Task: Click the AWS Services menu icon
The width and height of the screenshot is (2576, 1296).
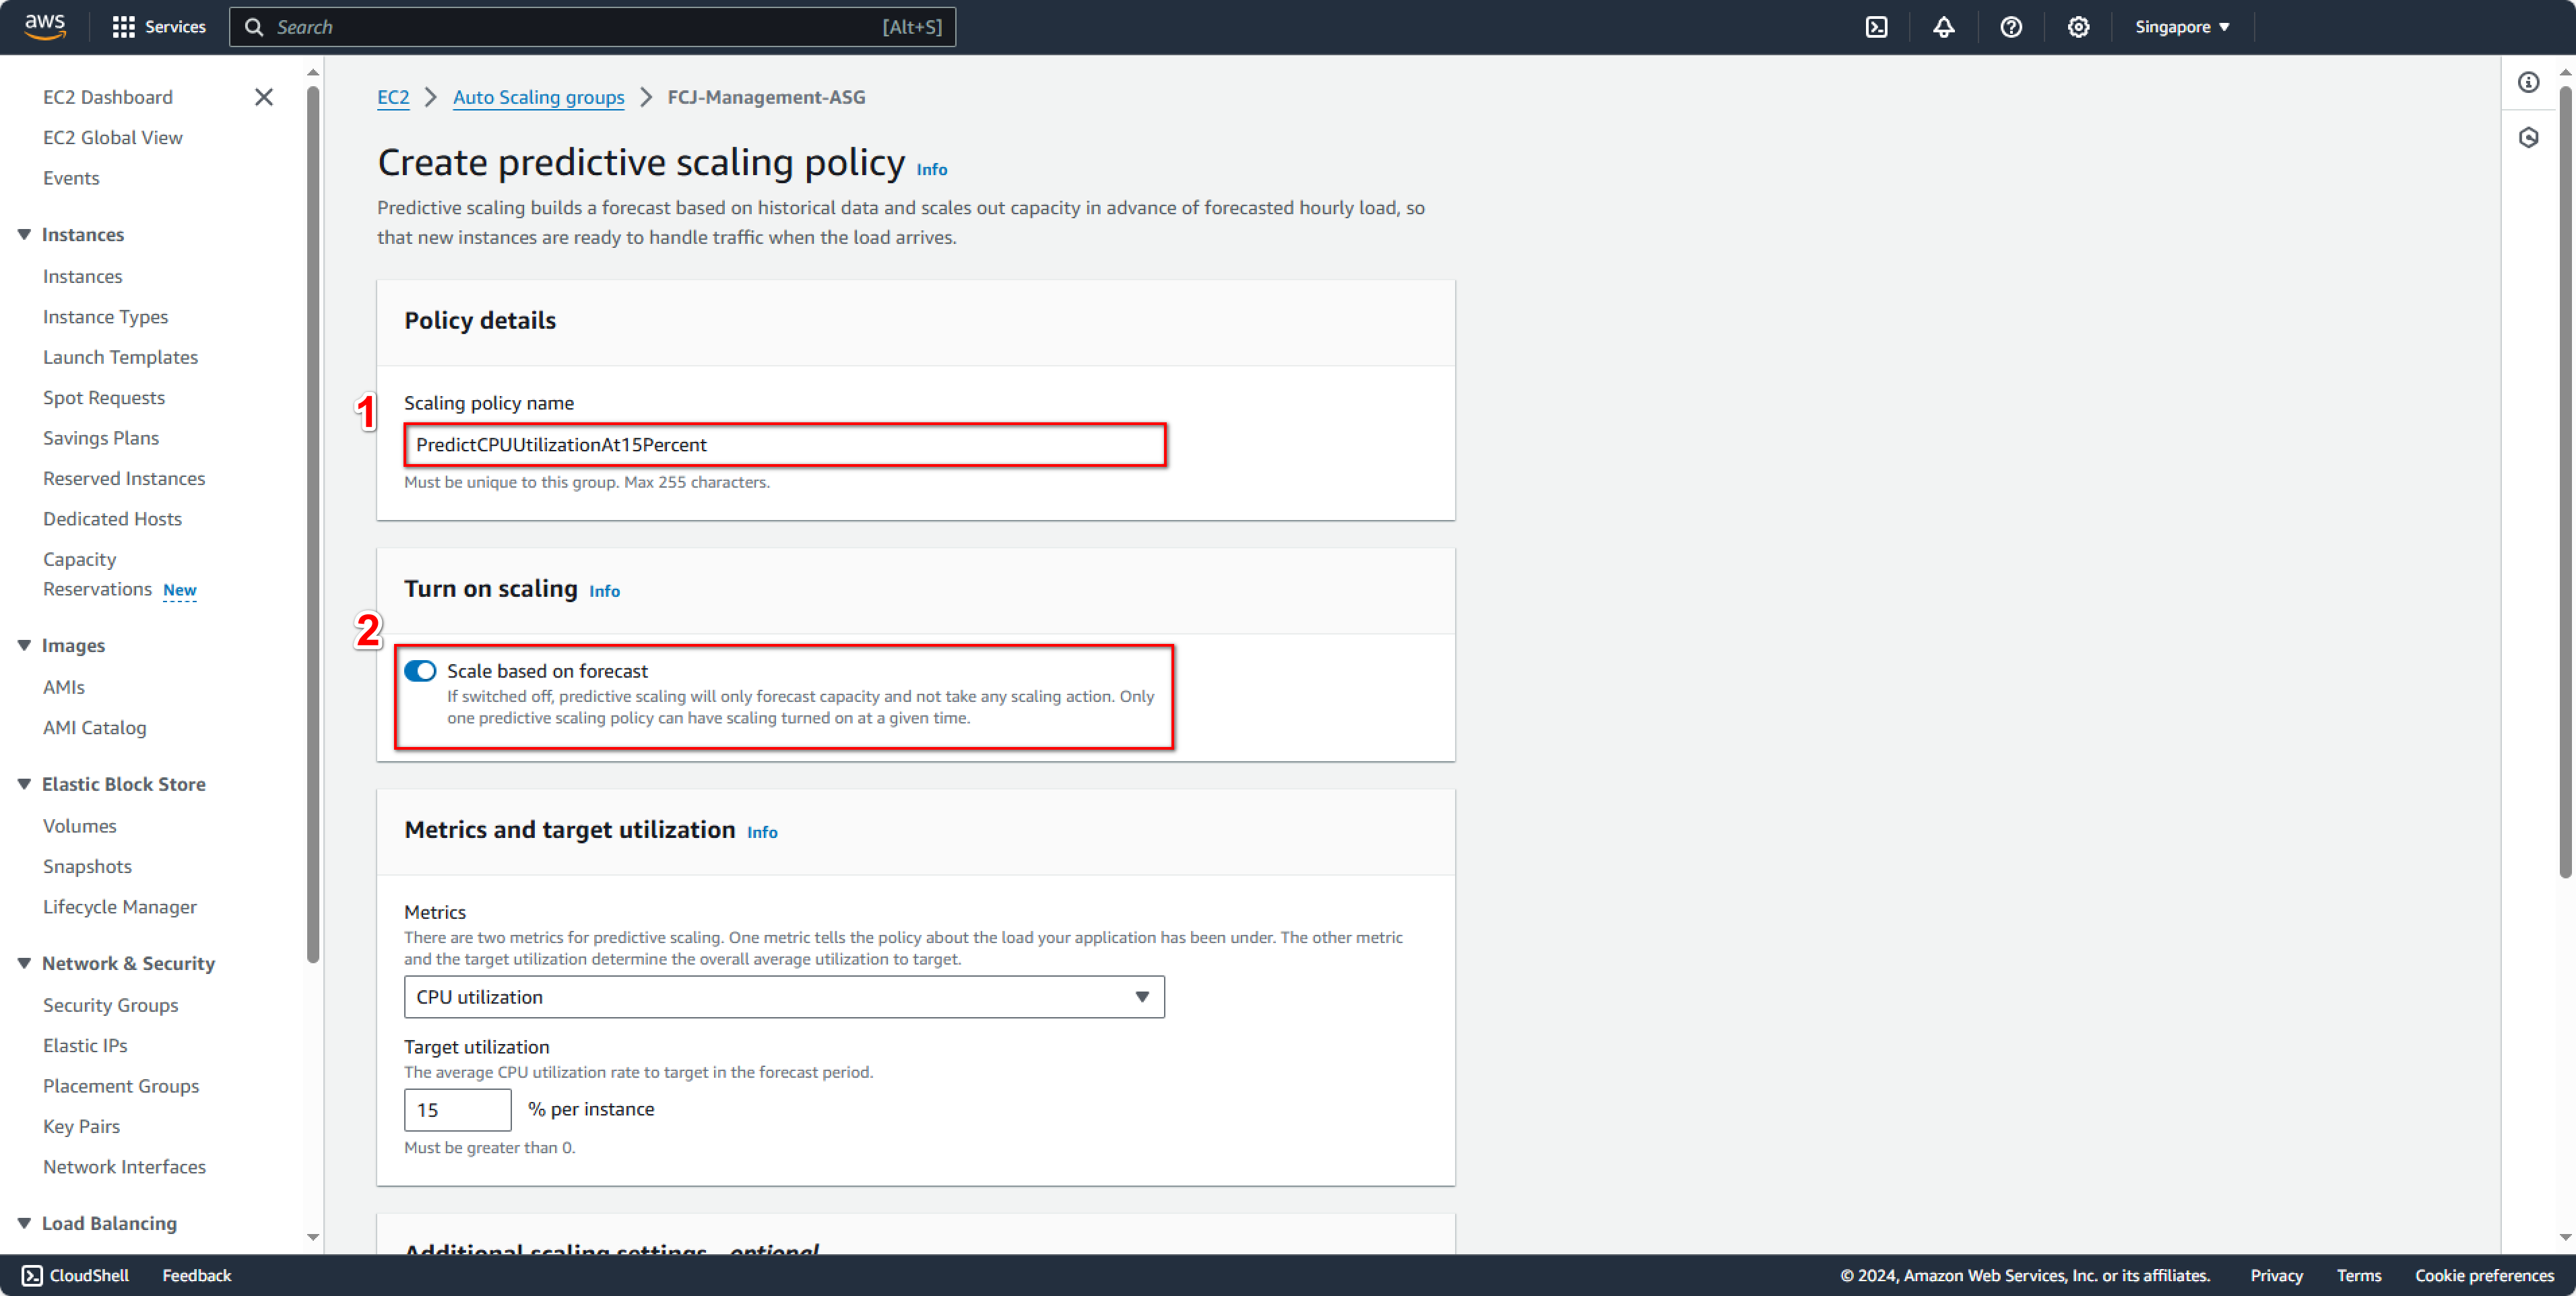Action: coord(125,26)
